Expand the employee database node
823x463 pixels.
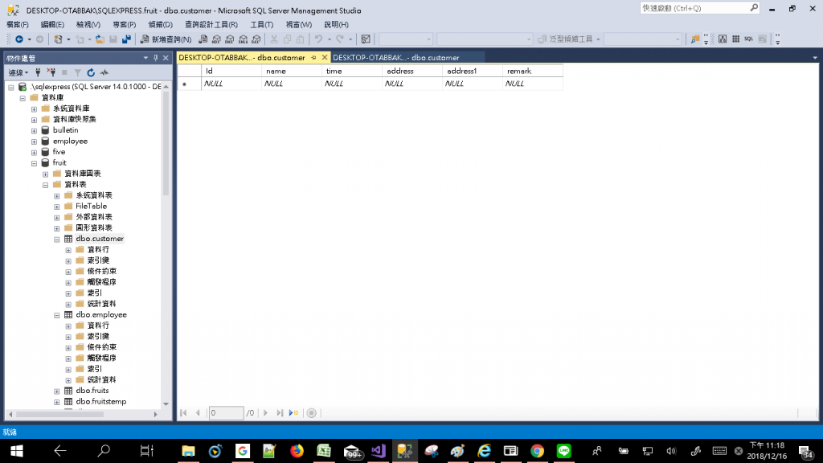click(x=34, y=141)
